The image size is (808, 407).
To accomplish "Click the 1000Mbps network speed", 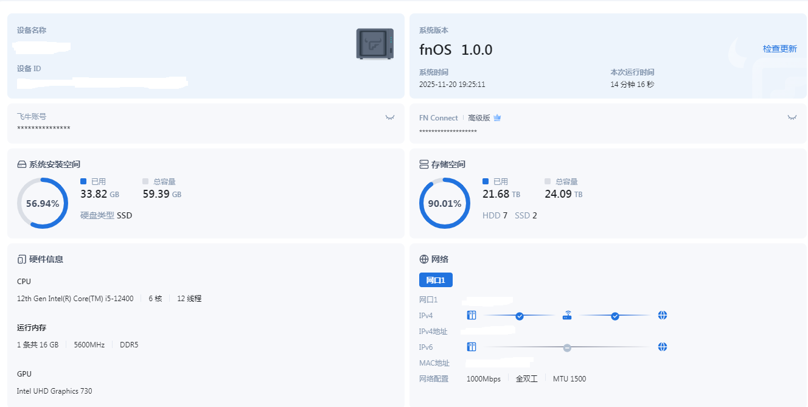I will tap(484, 379).
